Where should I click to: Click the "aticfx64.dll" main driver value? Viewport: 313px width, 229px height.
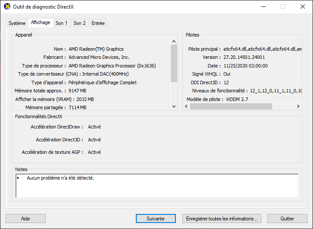263,49
